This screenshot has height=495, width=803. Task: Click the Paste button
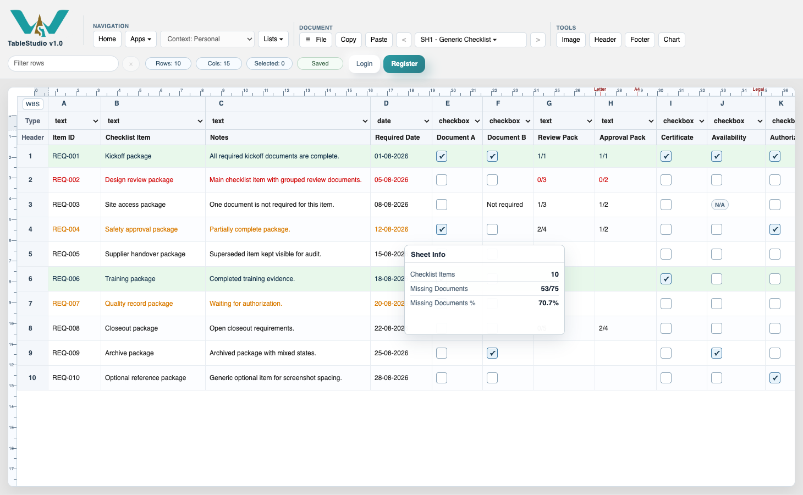pyautogui.click(x=379, y=40)
